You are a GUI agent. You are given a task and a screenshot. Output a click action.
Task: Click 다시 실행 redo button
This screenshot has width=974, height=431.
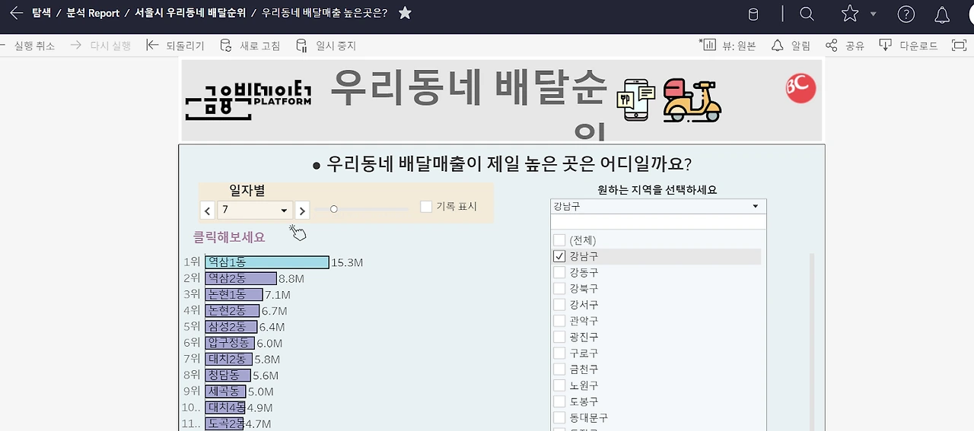[x=100, y=46]
